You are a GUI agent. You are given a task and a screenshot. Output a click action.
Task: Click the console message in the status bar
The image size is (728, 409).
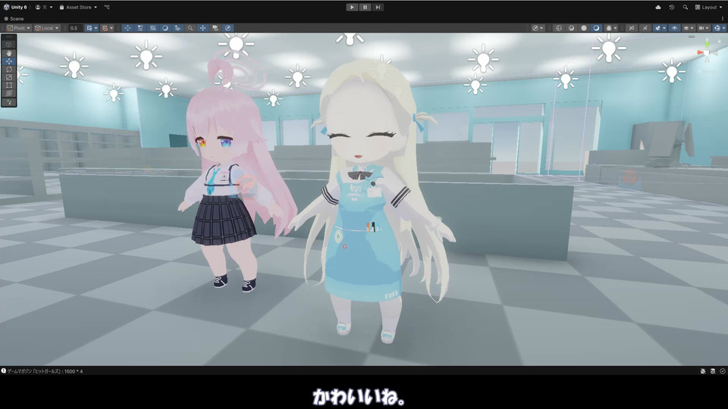pyautogui.click(x=42, y=371)
